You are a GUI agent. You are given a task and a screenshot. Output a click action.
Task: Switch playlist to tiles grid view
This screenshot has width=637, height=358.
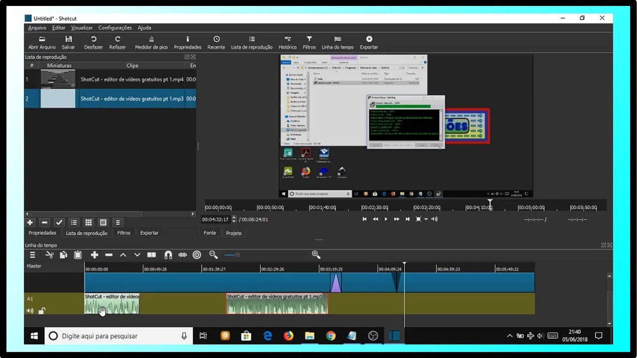click(x=88, y=222)
